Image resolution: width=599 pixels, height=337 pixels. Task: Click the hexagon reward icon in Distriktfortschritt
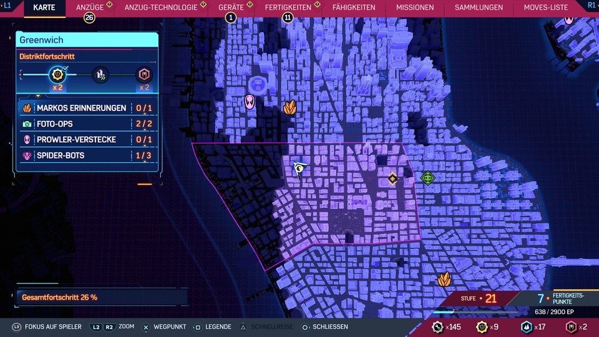144,74
